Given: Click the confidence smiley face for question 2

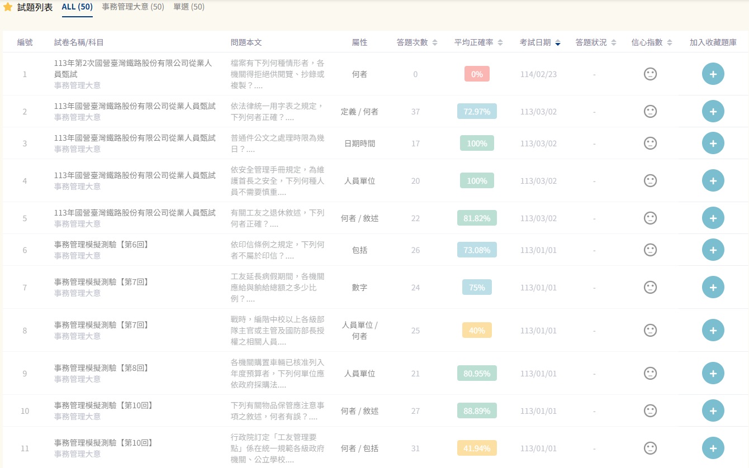Looking at the screenshot, I should coord(650,111).
